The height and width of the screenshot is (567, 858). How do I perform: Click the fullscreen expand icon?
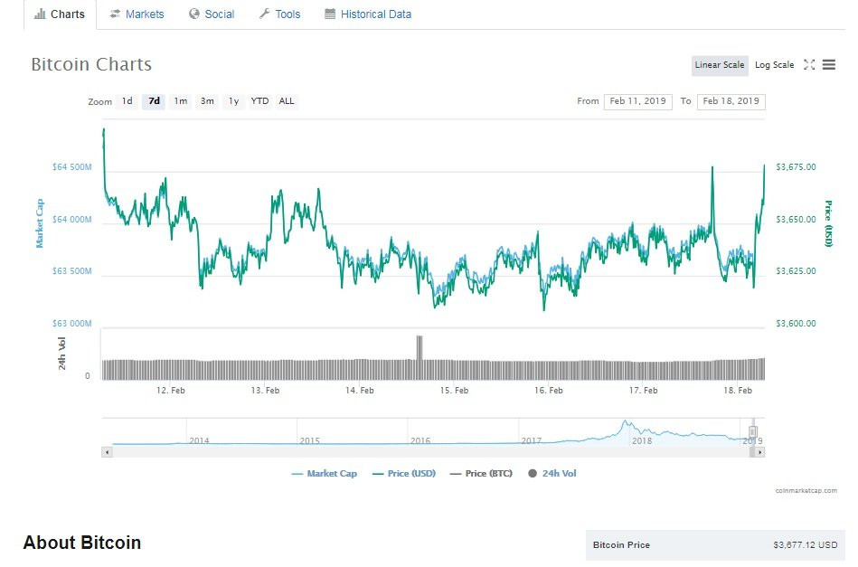pyautogui.click(x=809, y=65)
